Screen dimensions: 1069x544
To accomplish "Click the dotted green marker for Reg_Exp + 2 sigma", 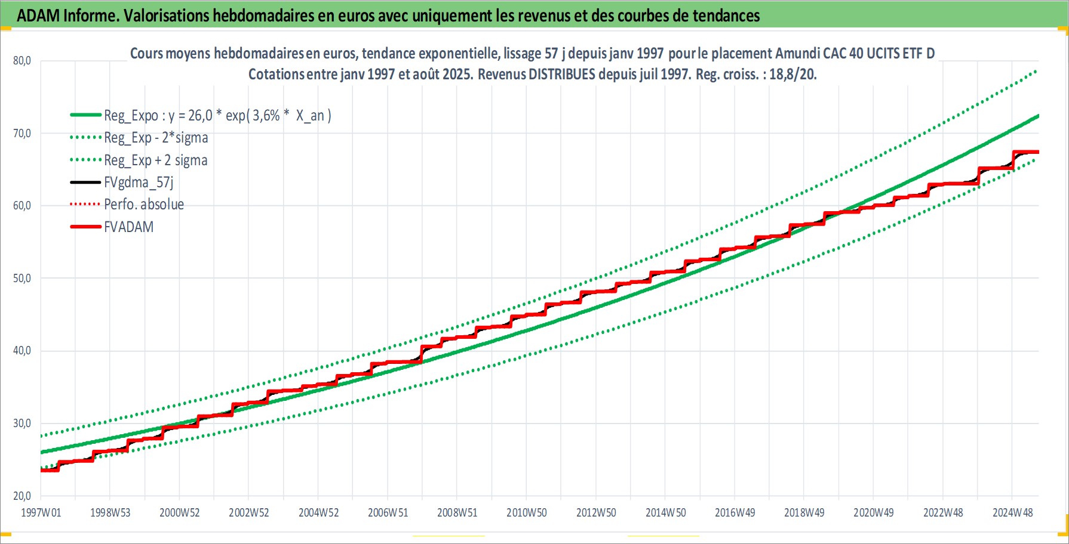I will [x=85, y=160].
